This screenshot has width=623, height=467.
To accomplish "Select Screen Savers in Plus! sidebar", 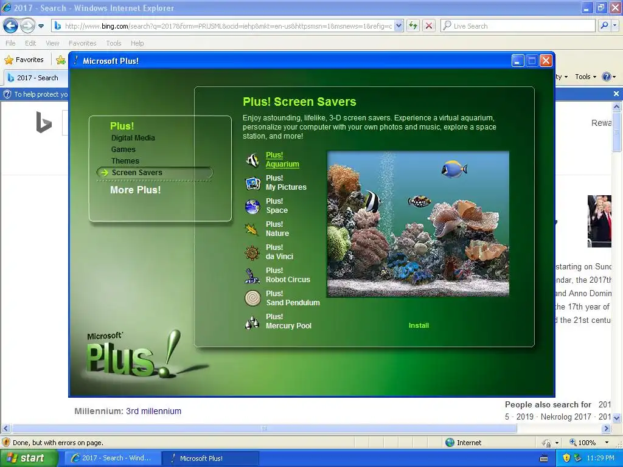I will (x=137, y=172).
